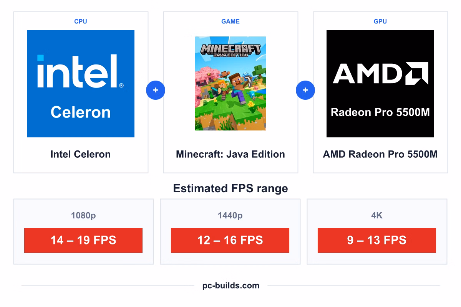Image resolution: width=461 pixels, height=307 pixels.
Task: Click the Intel Celeron title text
Action: point(81,154)
